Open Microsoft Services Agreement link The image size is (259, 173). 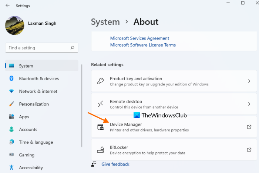point(139,38)
